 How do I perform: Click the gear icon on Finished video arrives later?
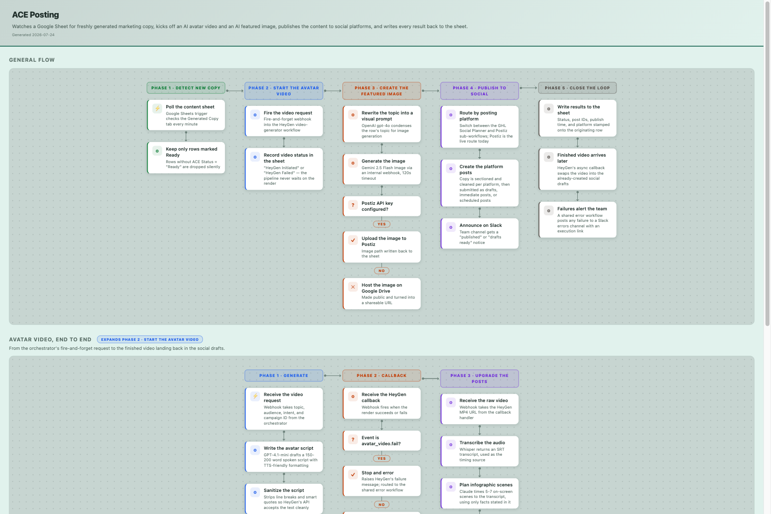coord(549,157)
